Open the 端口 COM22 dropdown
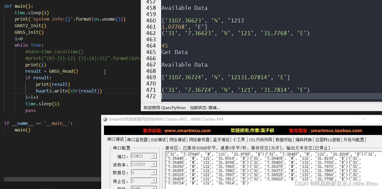This screenshot has width=382, height=189. point(155,156)
